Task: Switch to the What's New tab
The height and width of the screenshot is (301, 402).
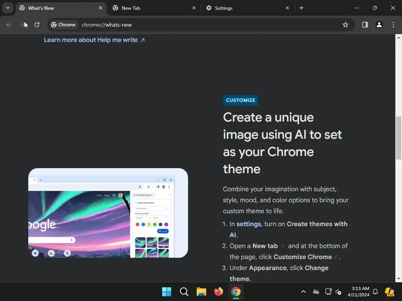Action: tap(60, 8)
